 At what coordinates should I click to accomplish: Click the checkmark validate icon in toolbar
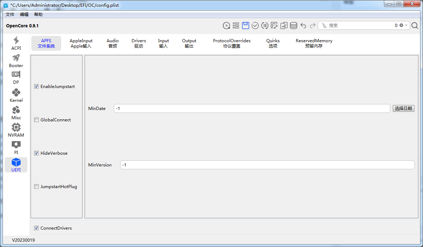(255, 26)
